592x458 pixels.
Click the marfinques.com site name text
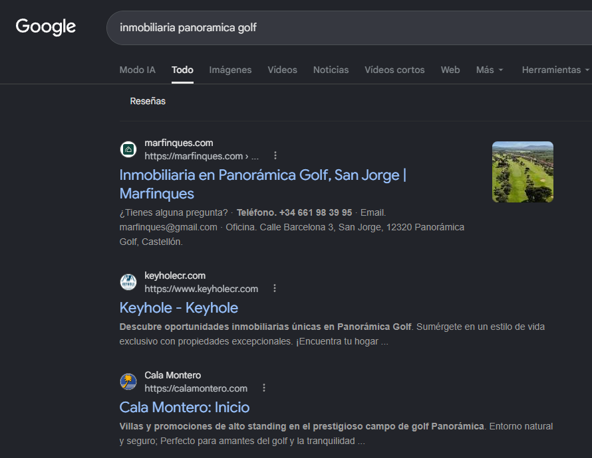pyautogui.click(x=178, y=143)
